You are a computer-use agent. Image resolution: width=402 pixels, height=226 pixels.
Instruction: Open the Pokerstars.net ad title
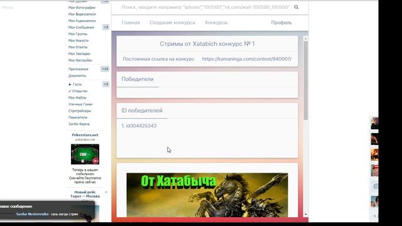[85, 135]
